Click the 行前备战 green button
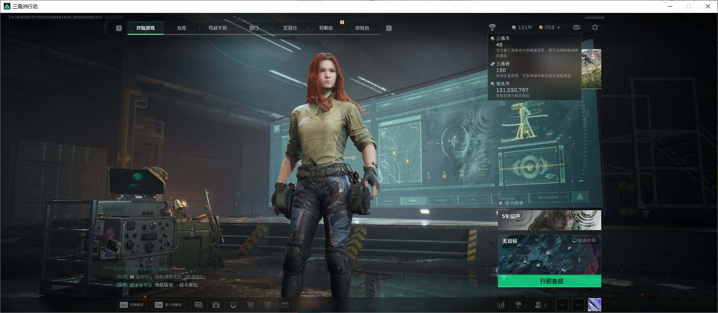 pos(550,281)
